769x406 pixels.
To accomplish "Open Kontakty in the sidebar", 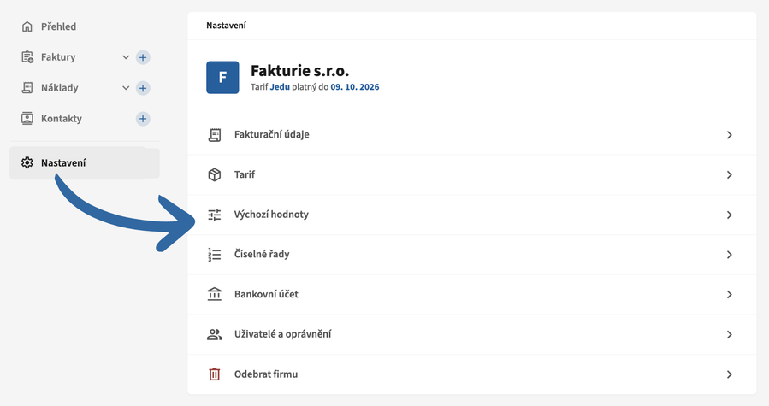I will click(62, 119).
